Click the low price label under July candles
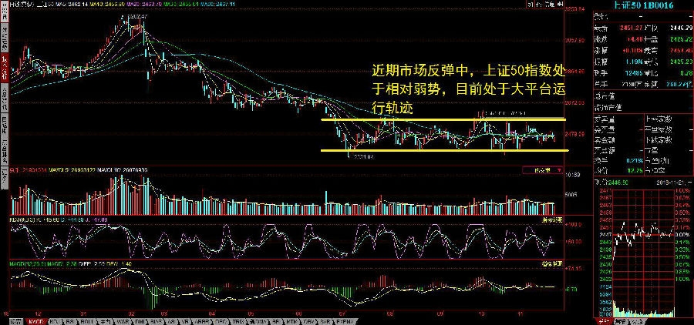This screenshot has width=694, height=325. pos(365,157)
